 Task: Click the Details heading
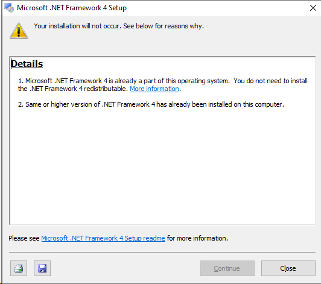click(27, 64)
